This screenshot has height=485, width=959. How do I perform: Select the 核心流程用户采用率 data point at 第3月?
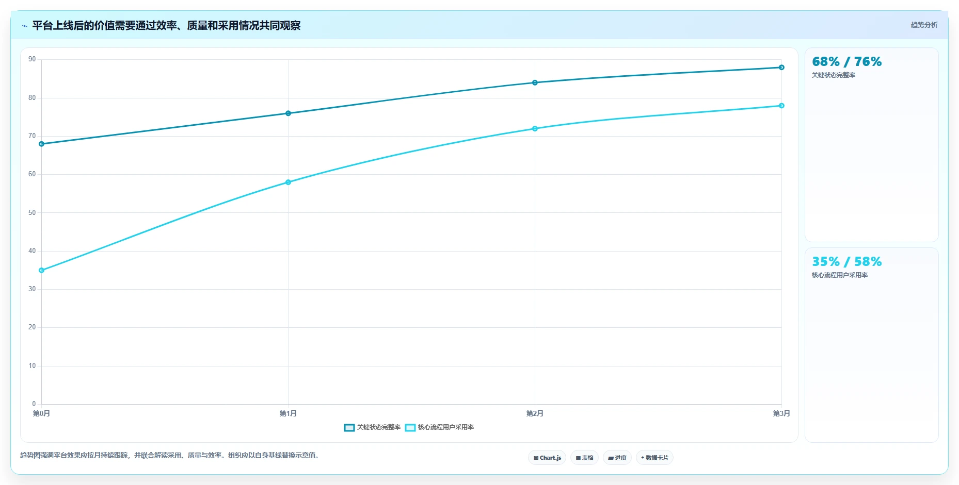pos(781,106)
